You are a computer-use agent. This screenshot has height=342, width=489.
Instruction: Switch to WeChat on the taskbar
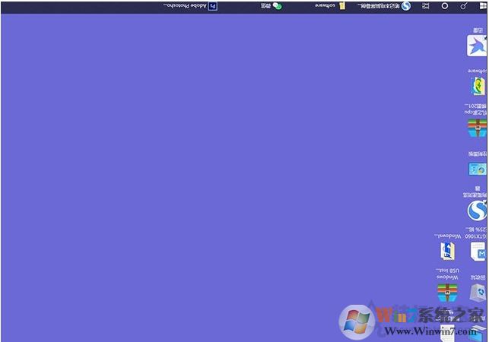tap(271, 6)
